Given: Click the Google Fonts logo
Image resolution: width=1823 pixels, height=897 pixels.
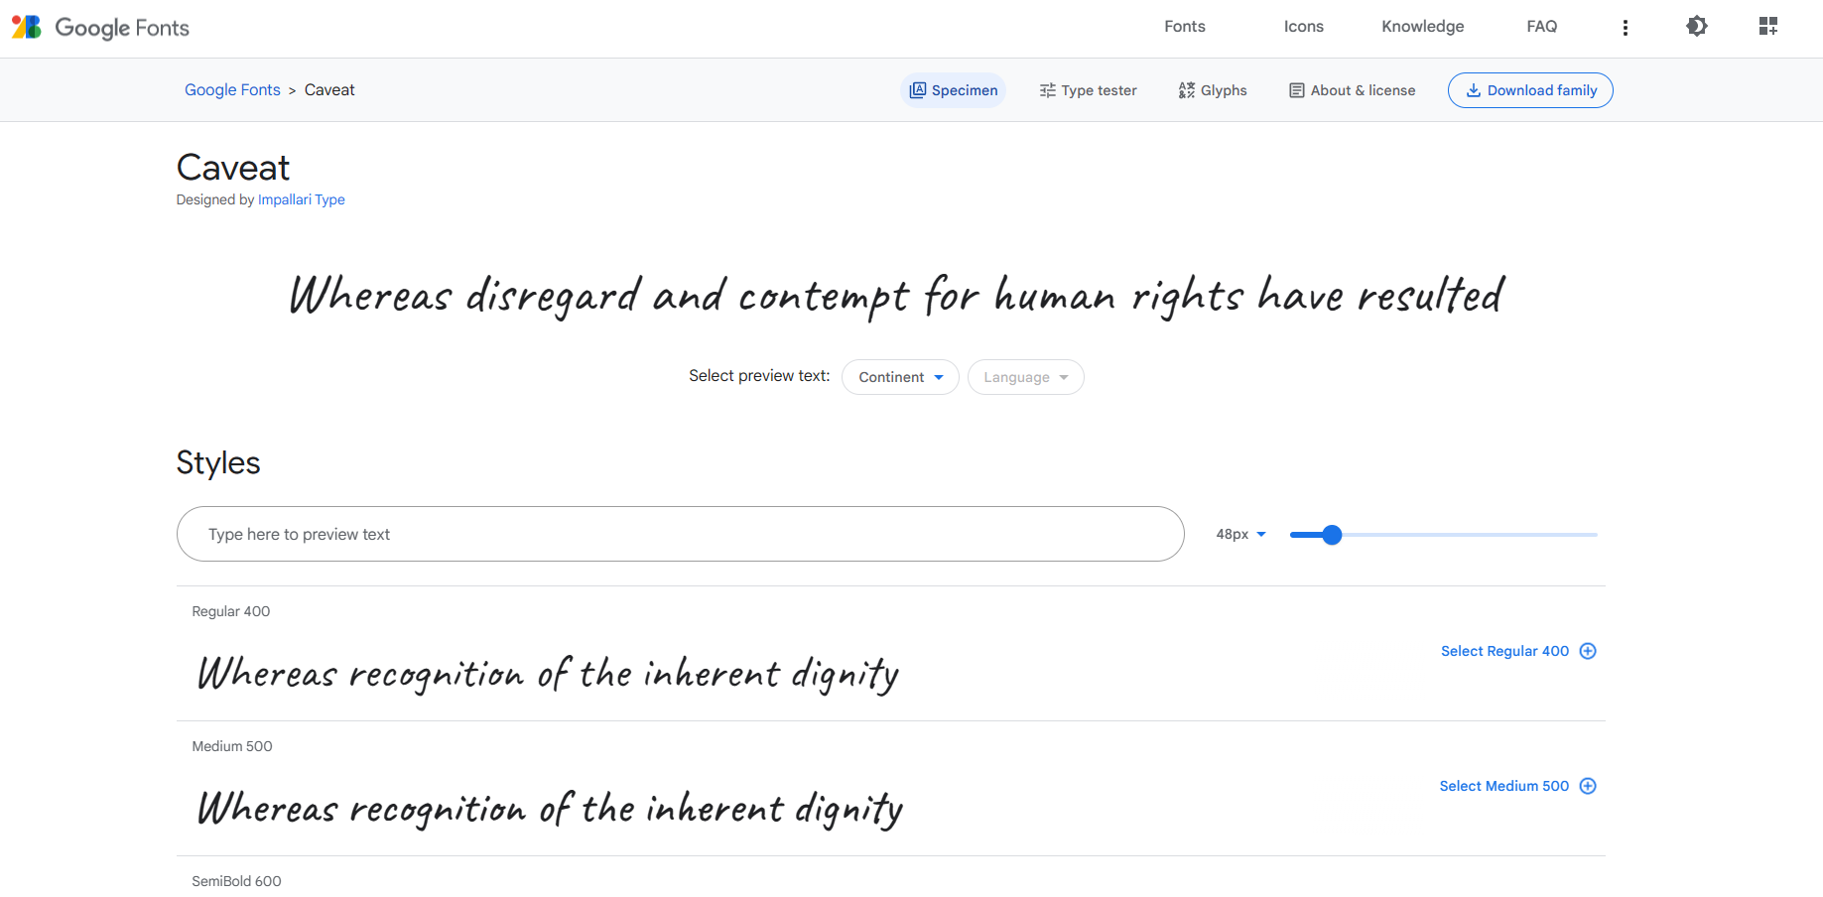Looking at the screenshot, I should (x=100, y=28).
